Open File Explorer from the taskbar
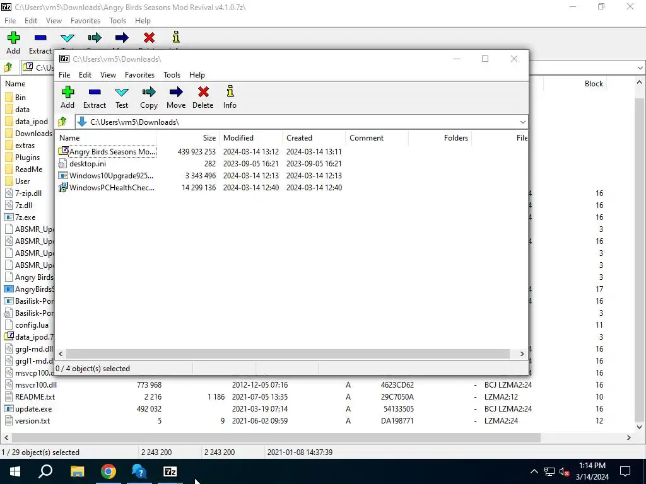Screen dimensions: 646x484 click(77, 471)
